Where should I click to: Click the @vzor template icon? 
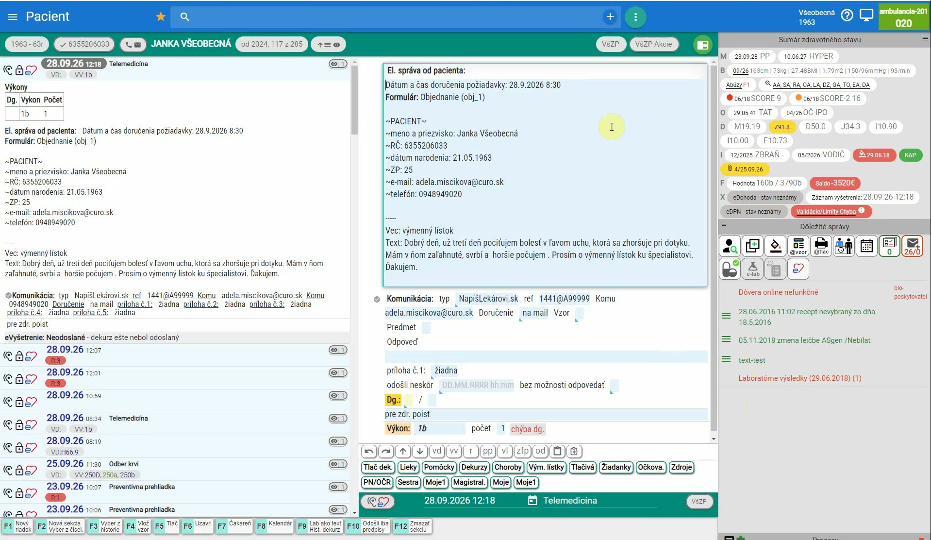pyautogui.click(x=798, y=246)
